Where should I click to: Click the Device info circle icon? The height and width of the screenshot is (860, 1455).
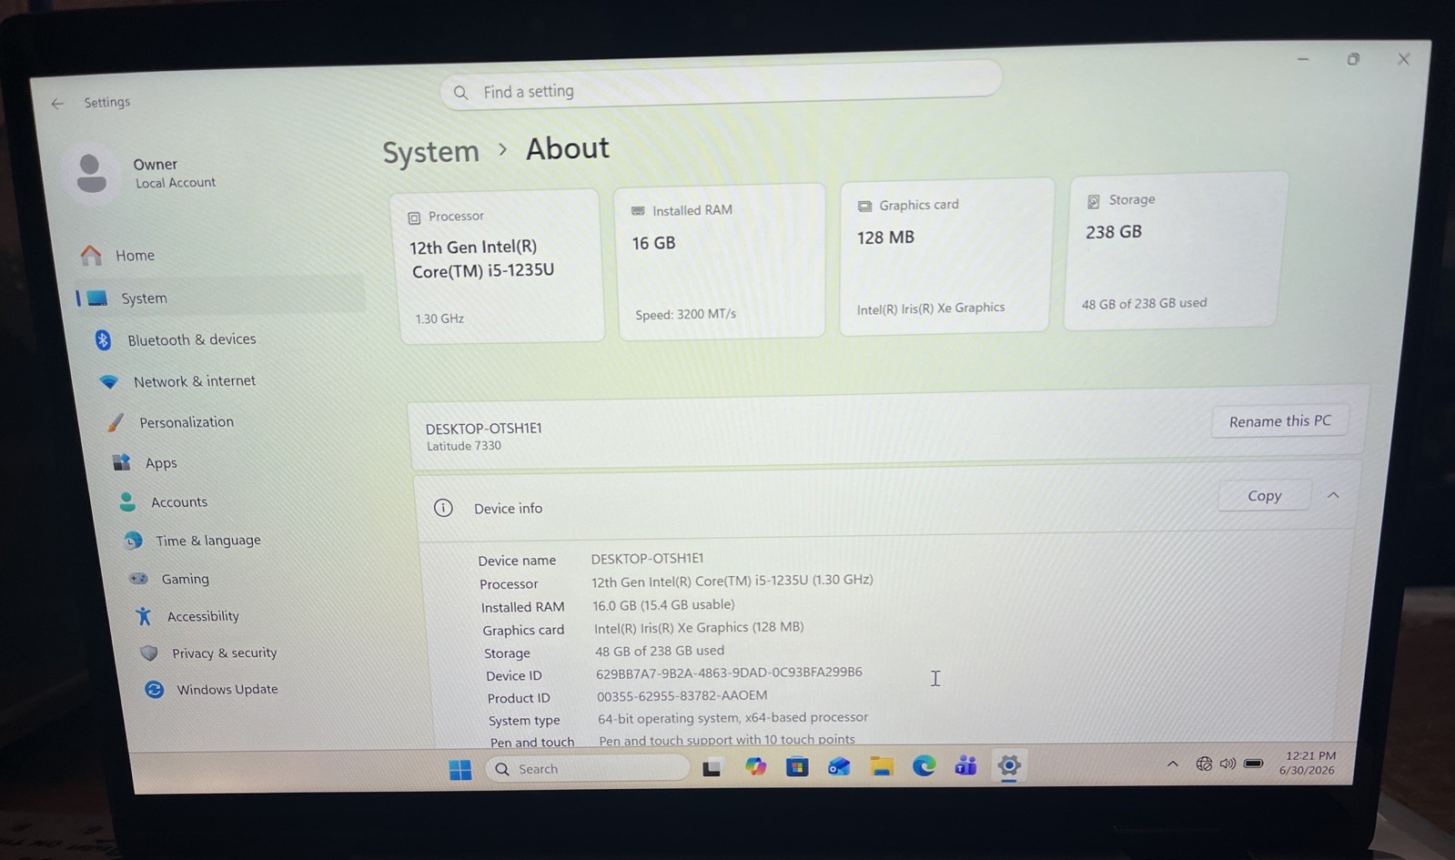click(x=443, y=508)
